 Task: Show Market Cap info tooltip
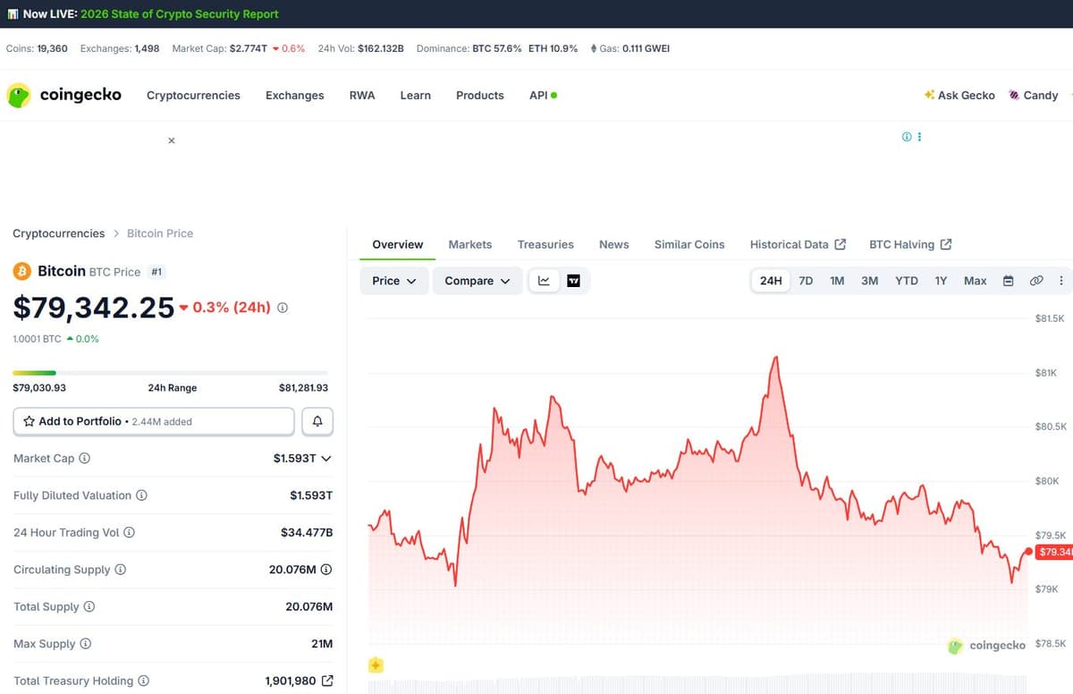[x=85, y=458]
